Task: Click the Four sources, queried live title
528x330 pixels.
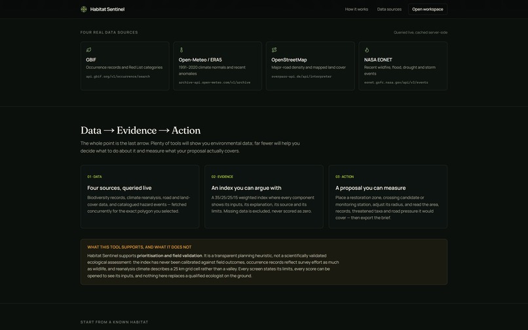Action: pos(119,188)
